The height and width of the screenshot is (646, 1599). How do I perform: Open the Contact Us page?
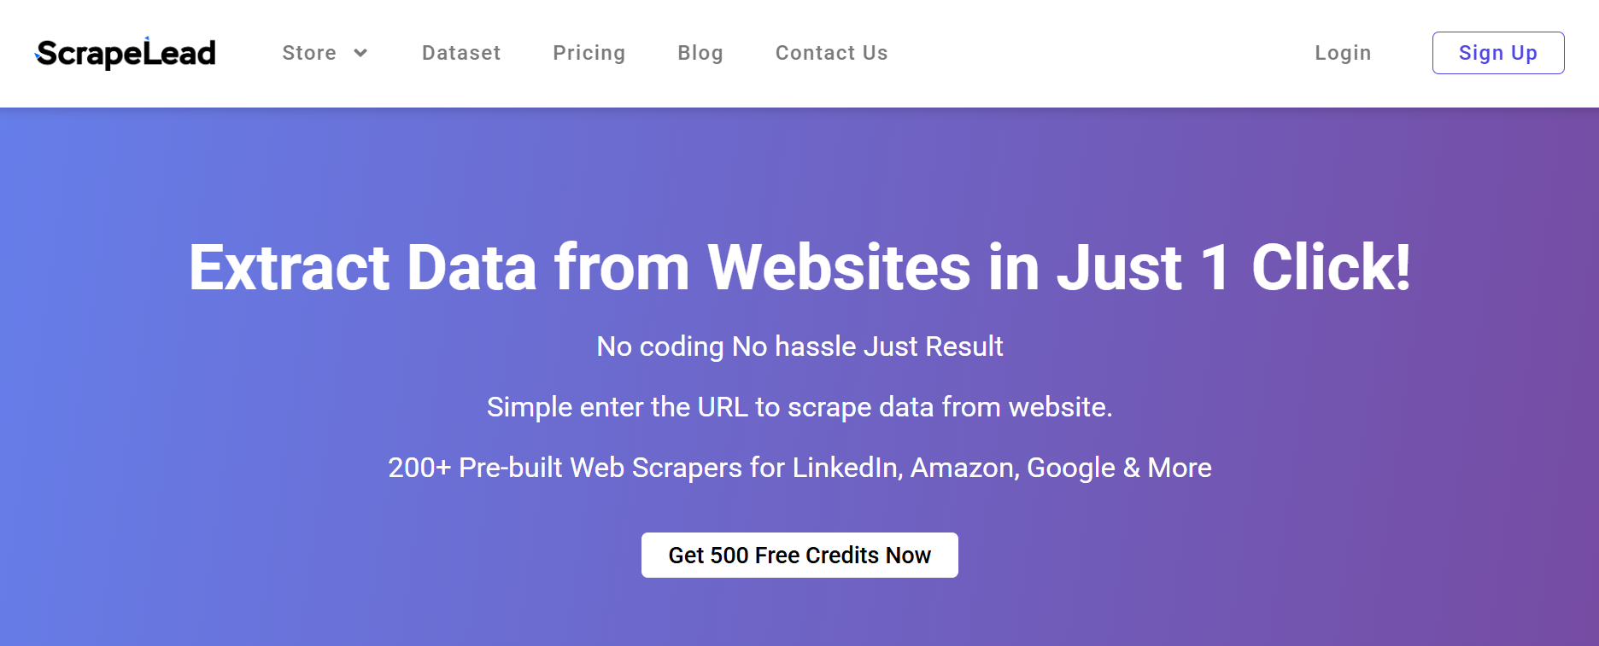[832, 53]
